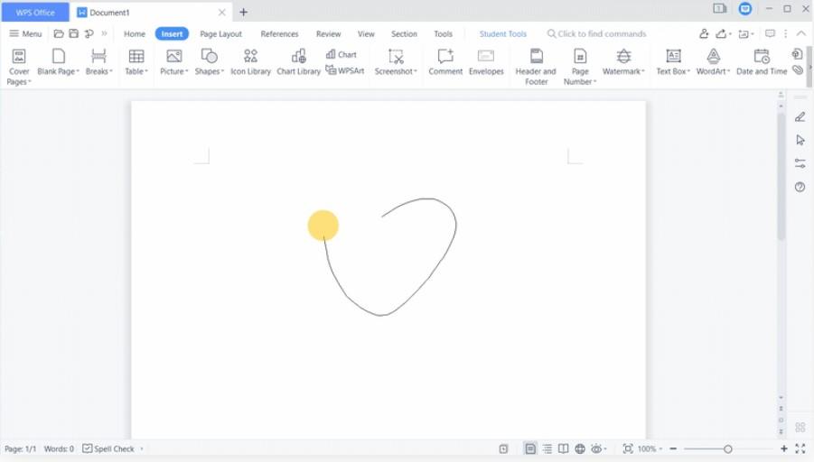814x462 pixels.
Task: Open the settings sliders icon in sidebar
Action: (800, 163)
